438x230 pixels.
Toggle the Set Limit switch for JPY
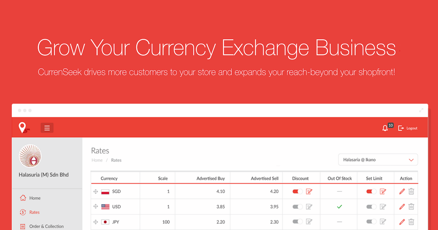[372, 222]
